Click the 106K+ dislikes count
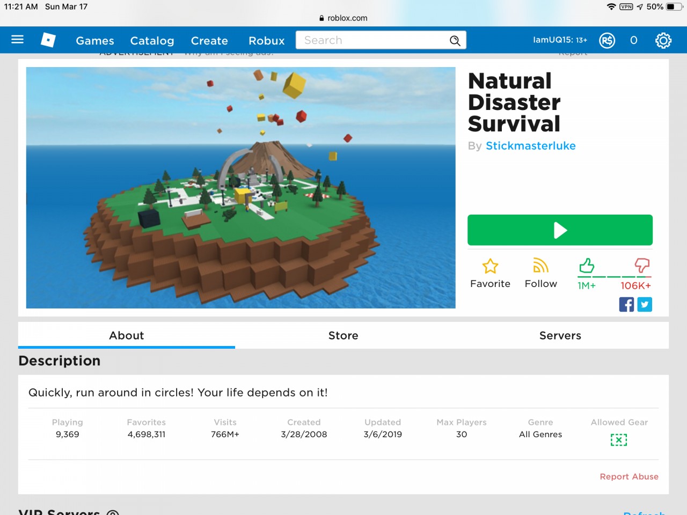The image size is (687, 515). click(x=636, y=286)
